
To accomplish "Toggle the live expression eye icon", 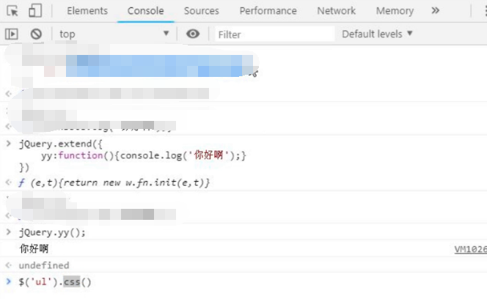I will pos(193,34).
